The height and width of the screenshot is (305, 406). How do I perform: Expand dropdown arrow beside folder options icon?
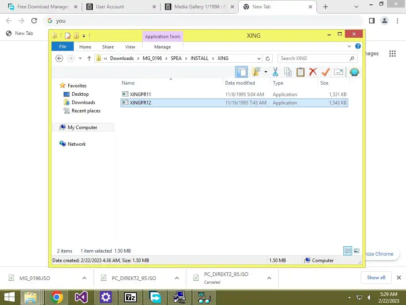[266, 72]
